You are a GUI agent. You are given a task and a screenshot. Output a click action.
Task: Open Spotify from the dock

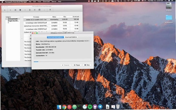90,107
